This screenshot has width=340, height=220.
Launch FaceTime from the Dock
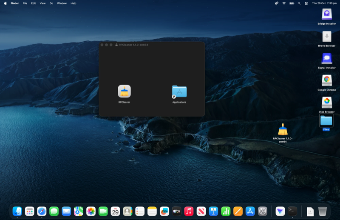(x=103, y=211)
